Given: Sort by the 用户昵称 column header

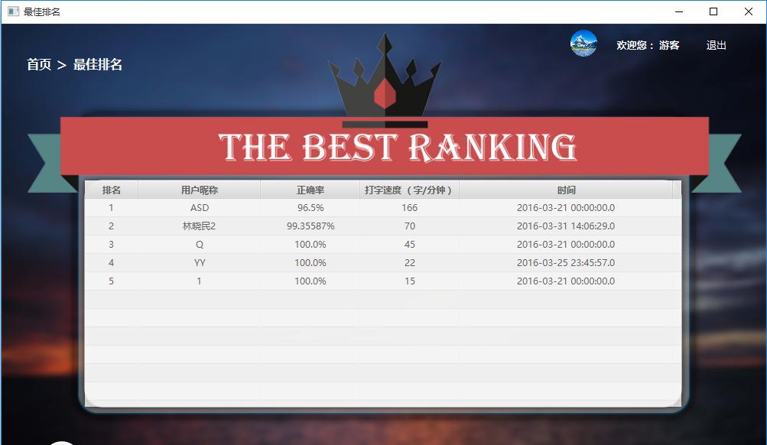Looking at the screenshot, I should click(x=199, y=190).
